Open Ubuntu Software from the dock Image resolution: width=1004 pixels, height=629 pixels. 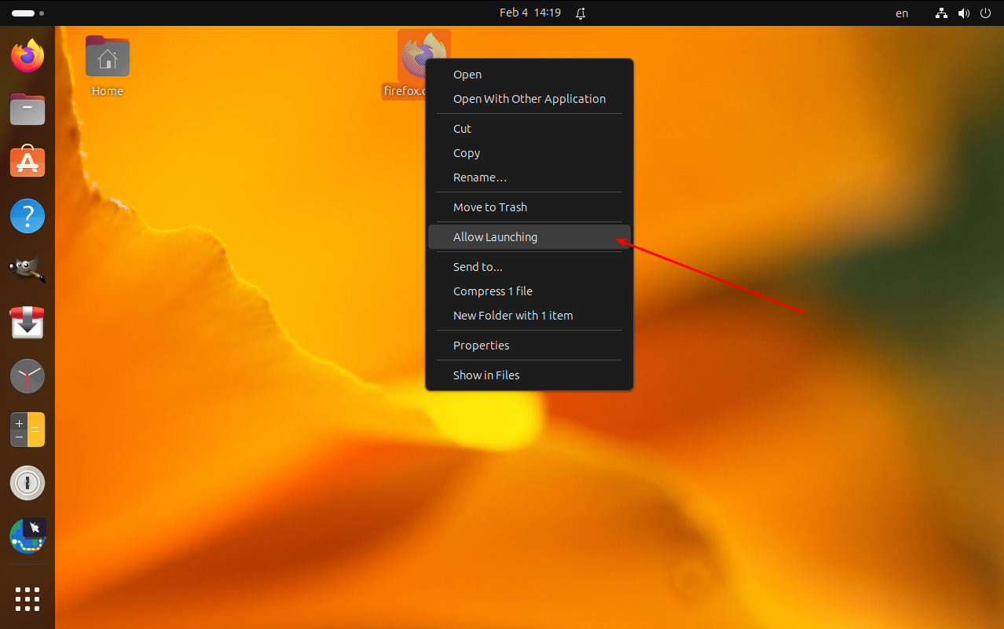(x=27, y=162)
